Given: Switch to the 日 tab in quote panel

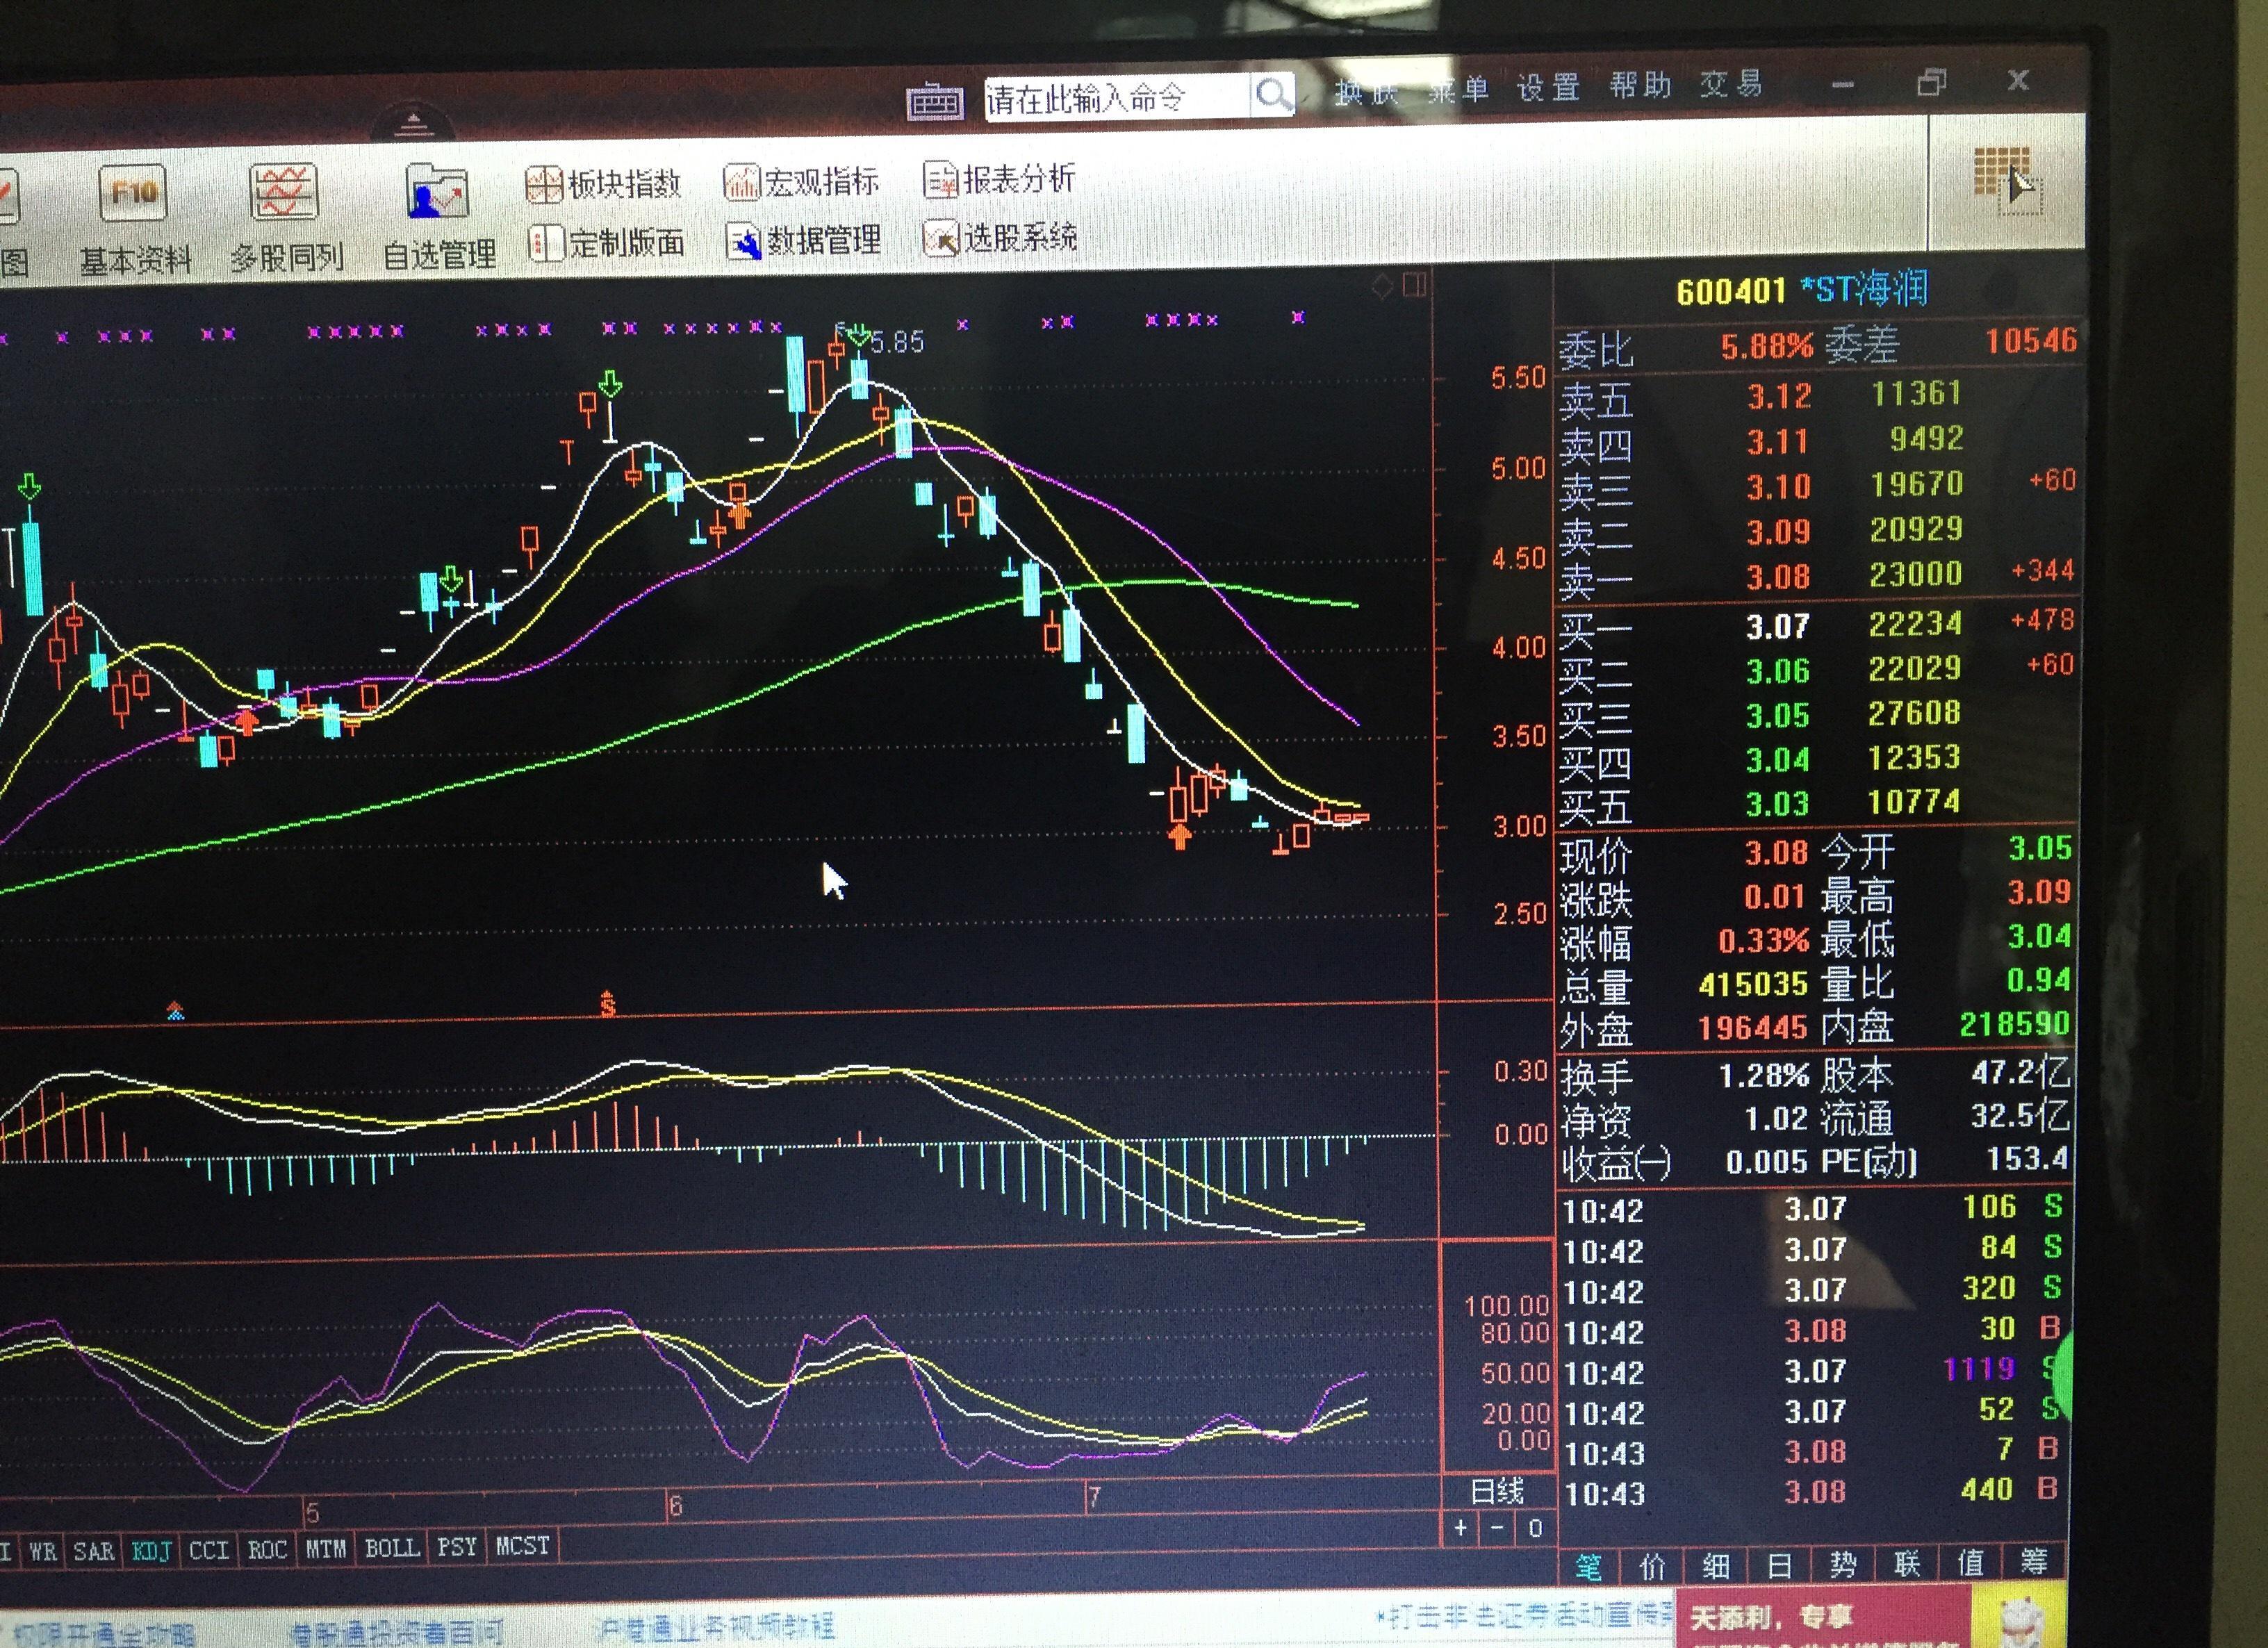Looking at the screenshot, I should (x=1779, y=1564).
